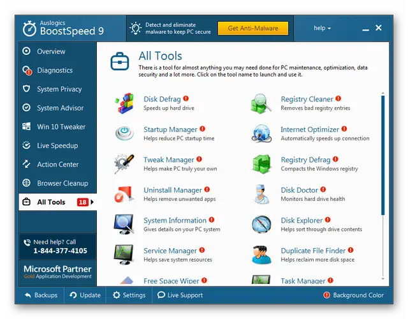Open the Disk Doctor link

tap(300, 190)
